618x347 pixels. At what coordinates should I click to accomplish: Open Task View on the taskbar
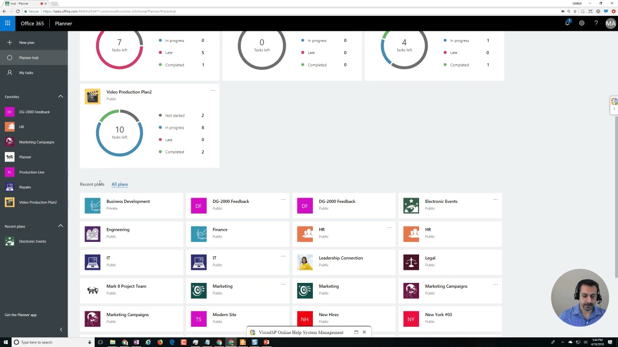[100, 342]
